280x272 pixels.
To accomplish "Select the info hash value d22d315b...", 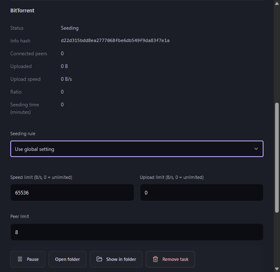I will [115, 40].
